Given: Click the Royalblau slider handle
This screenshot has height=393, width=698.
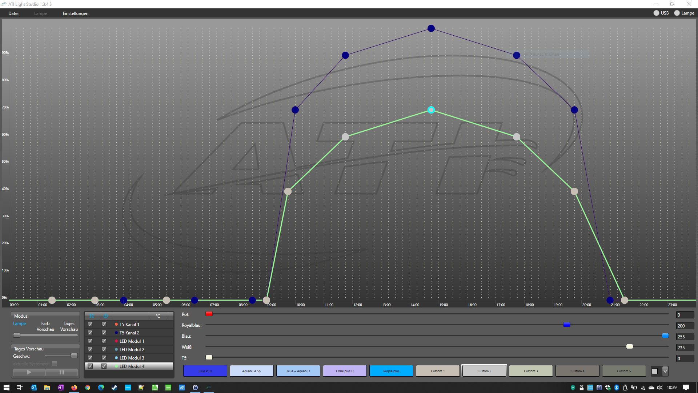Looking at the screenshot, I should pyautogui.click(x=566, y=325).
